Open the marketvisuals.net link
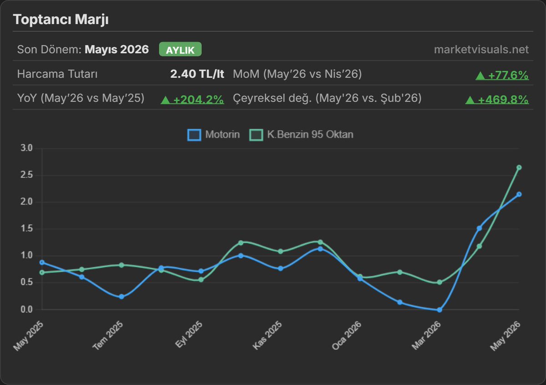Image resolution: width=546 pixels, height=385 pixels. (481, 50)
